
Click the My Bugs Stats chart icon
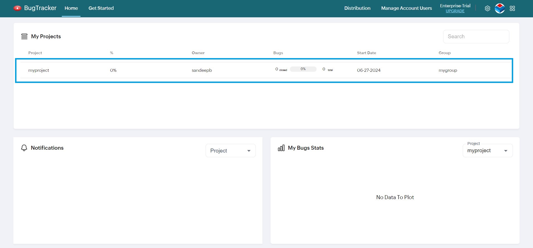(x=281, y=148)
